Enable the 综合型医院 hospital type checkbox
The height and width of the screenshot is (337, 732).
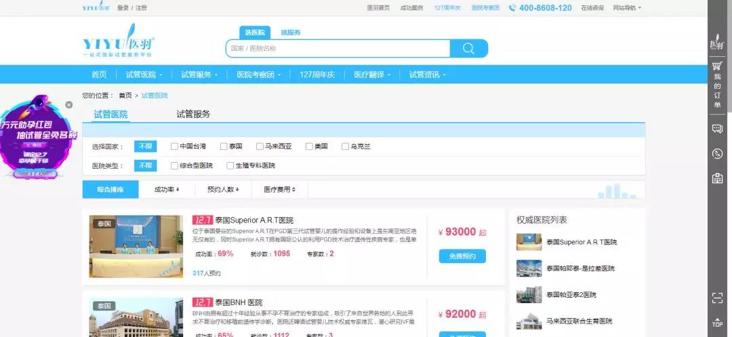[x=174, y=165]
